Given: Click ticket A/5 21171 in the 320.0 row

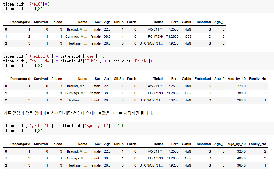Looking at the screenshot, I should (155, 151).
